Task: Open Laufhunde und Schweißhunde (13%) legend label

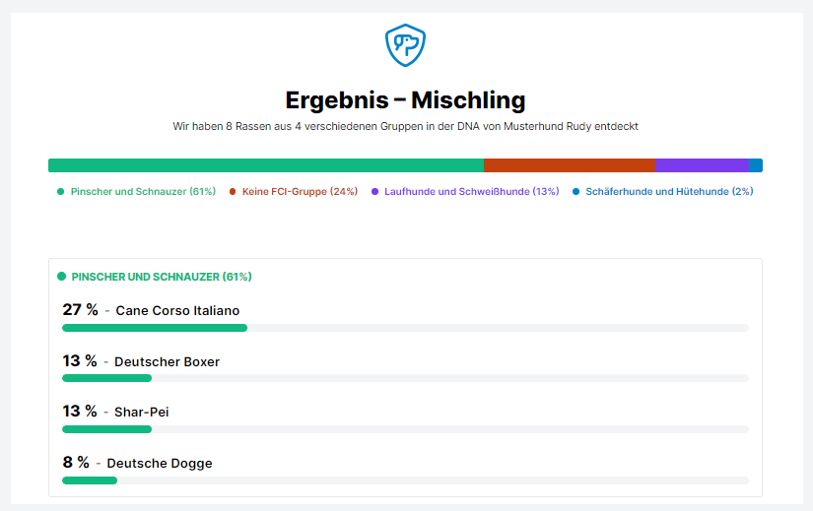Action: pyautogui.click(x=472, y=192)
